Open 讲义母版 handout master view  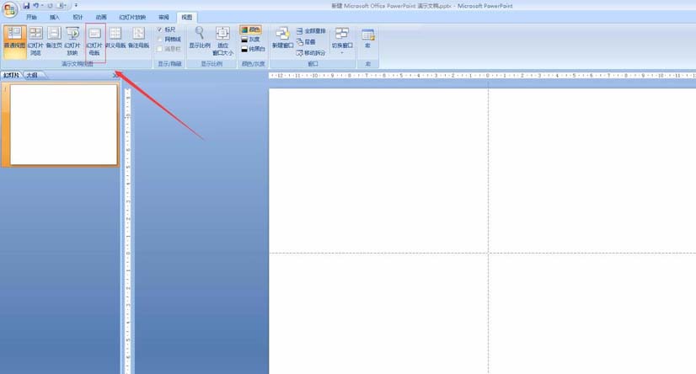tap(115, 38)
